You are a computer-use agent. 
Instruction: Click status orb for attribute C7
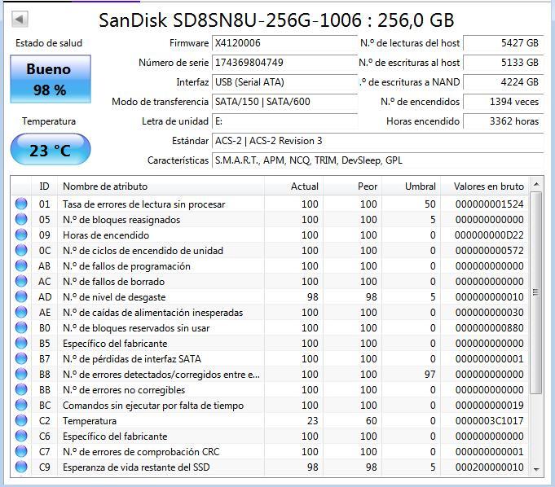tap(21, 452)
